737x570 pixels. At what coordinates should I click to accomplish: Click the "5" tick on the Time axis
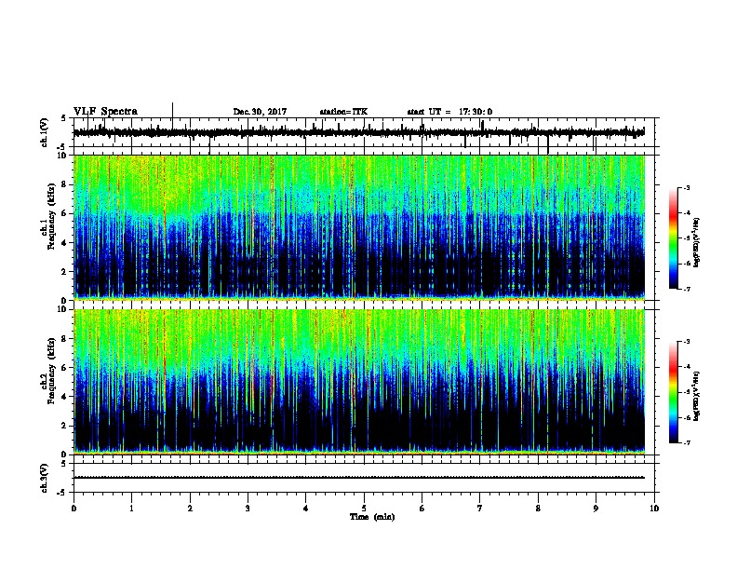click(x=364, y=509)
